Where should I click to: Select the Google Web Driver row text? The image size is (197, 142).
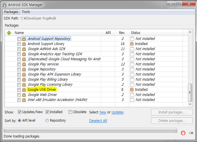click(x=42, y=95)
